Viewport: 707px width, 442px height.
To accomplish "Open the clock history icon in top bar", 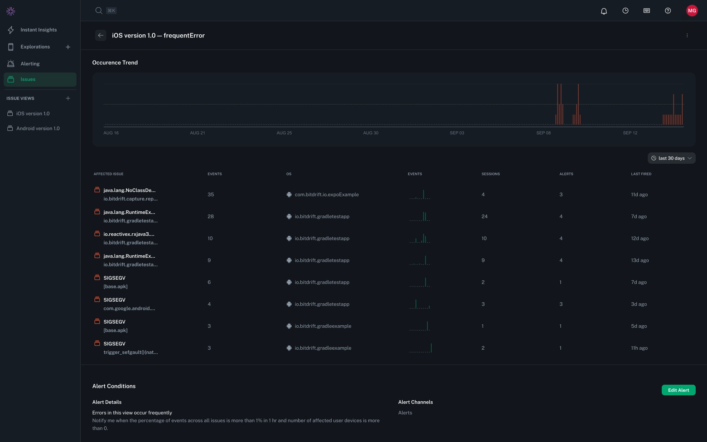I will 625,11.
